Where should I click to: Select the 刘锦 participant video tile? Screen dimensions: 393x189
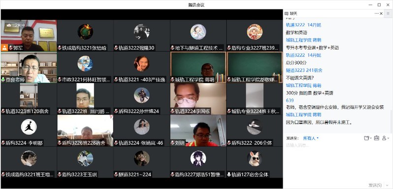point(198,130)
